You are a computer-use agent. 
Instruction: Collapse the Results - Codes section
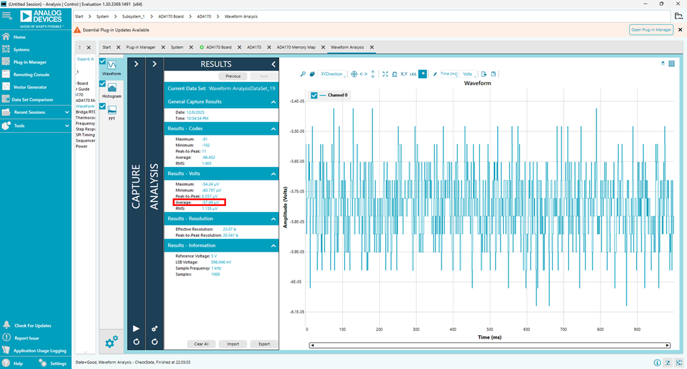click(273, 128)
